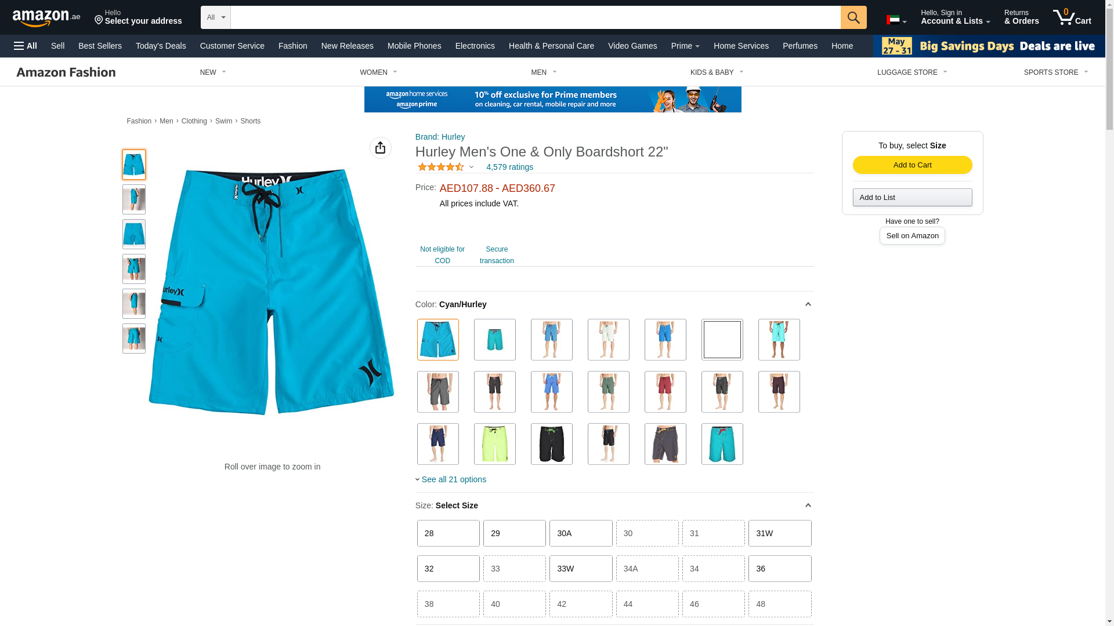Viewport: 1114px width, 626px height.
Task: Click the star rating icons
Action: pos(441,167)
